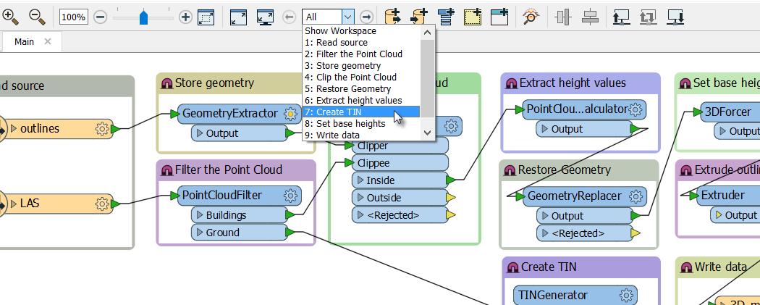The height and width of the screenshot is (305, 760).
Task: Click the align vertical centers icon
Action: (562, 17)
